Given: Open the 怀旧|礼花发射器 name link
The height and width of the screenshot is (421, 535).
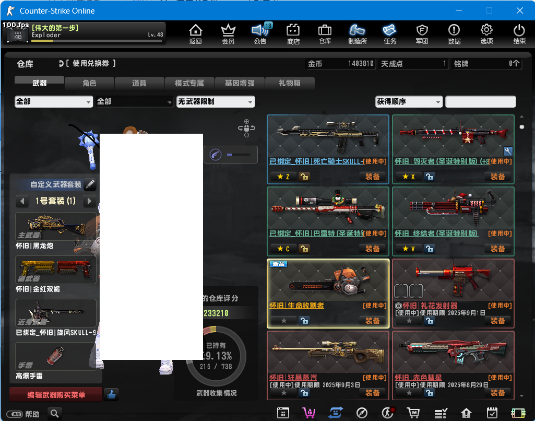Looking at the screenshot, I should 430,306.
